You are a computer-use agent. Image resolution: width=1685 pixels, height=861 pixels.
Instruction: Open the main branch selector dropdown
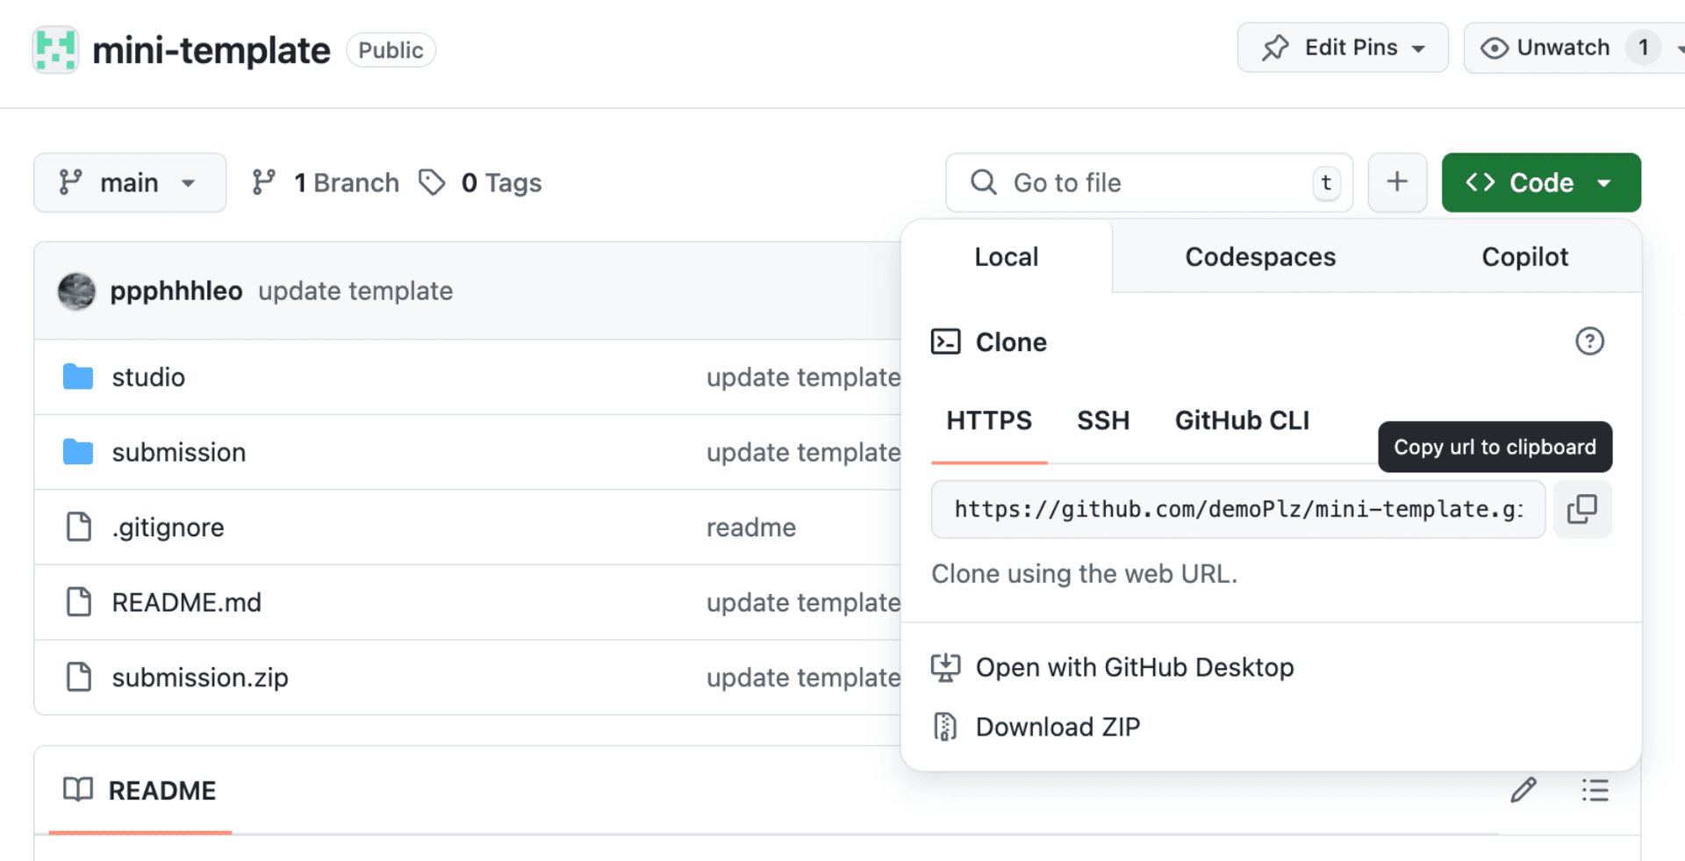coord(130,183)
